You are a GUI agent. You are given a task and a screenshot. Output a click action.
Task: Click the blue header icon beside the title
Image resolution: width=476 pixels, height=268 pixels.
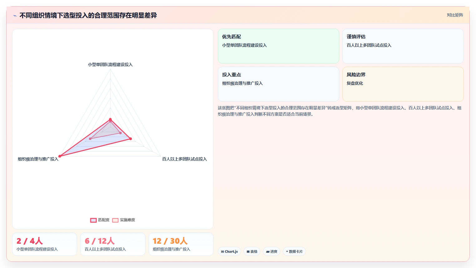point(15,16)
